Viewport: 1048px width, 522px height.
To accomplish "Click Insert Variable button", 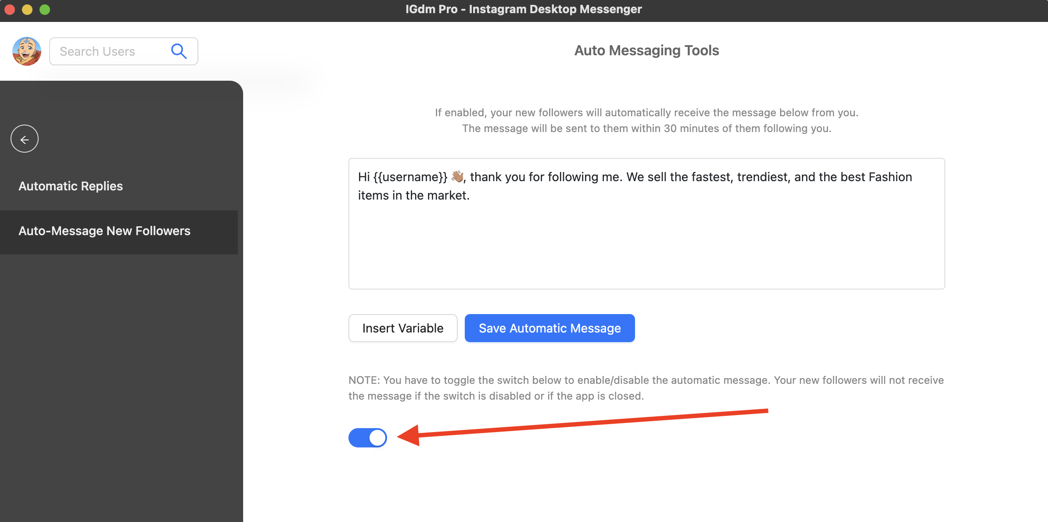I will (x=402, y=328).
